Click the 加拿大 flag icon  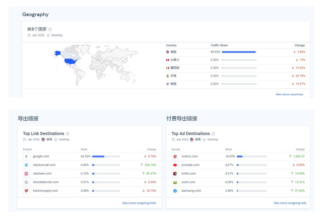pos(167,60)
